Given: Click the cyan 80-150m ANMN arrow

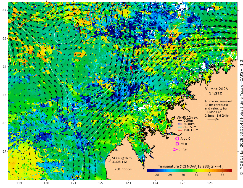Looking at the screenshot, I should tap(180, 127).
